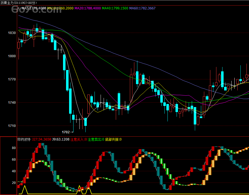
Task: Click the chart title 沥青主力(011190)<60分>
Action: click(19, 3)
